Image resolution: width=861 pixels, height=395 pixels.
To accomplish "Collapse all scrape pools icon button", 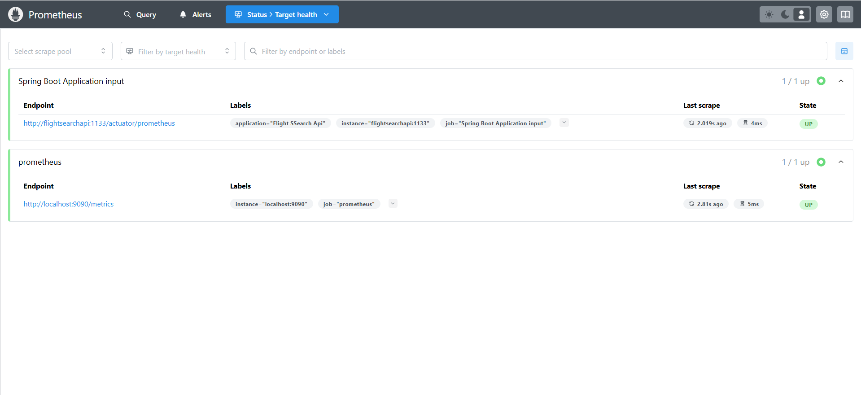I will click(x=844, y=51).
